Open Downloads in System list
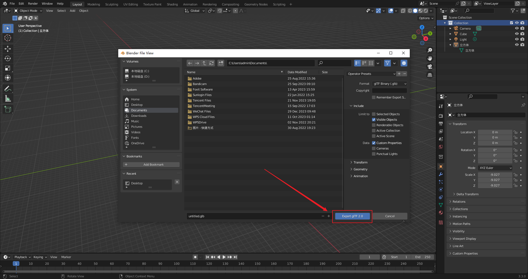 point(151,116)
